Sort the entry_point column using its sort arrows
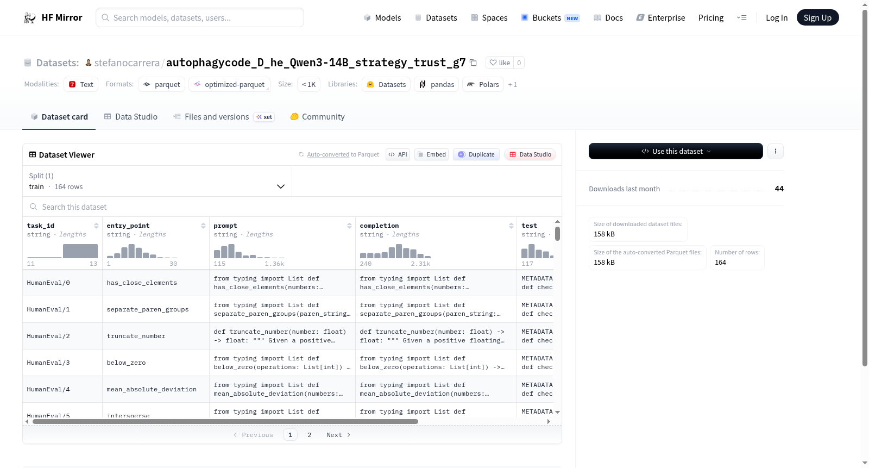Viewport: 869px width, 468px height. (x=203, y=226)
